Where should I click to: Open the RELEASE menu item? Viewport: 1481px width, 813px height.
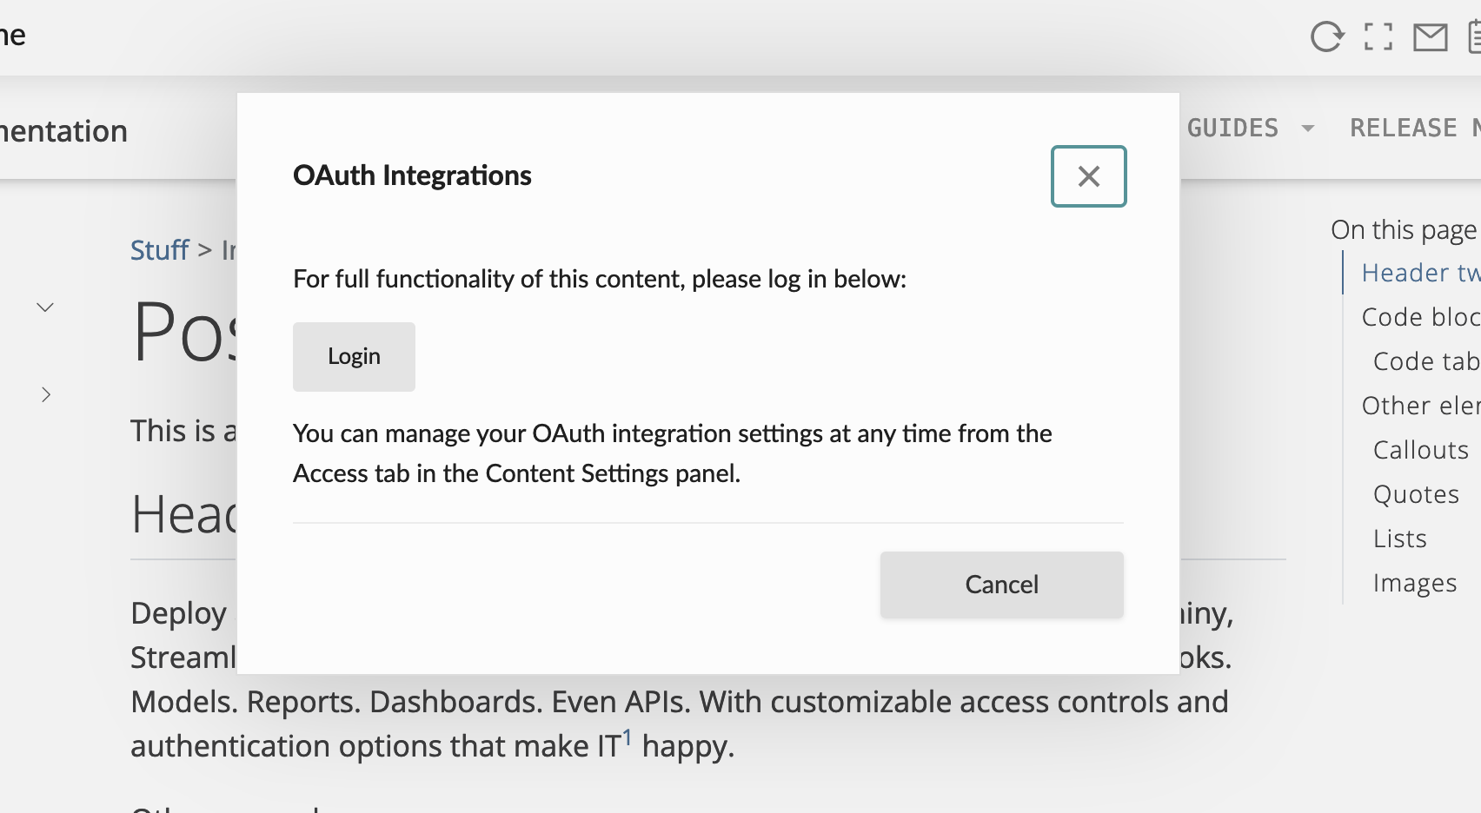click(x=1414, y=128)
